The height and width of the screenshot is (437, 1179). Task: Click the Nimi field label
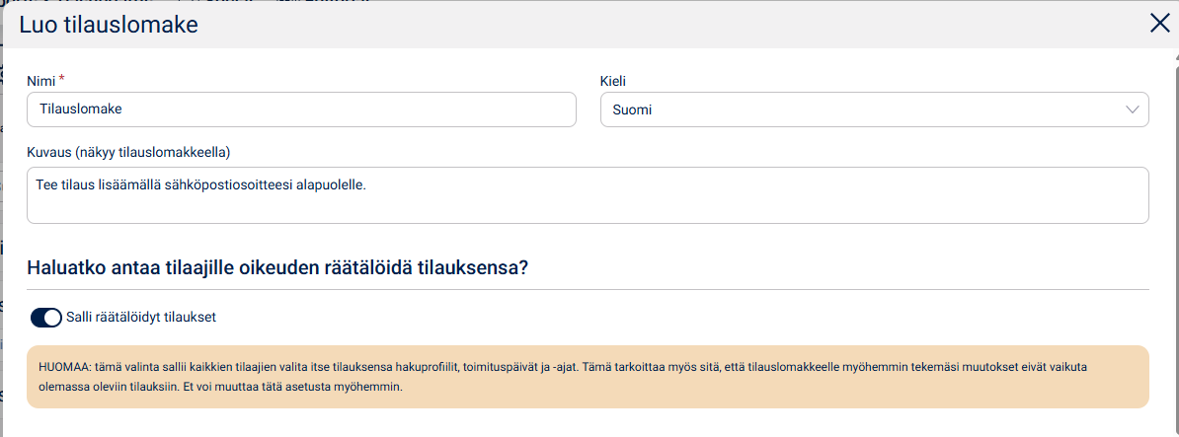click(40, 81)
